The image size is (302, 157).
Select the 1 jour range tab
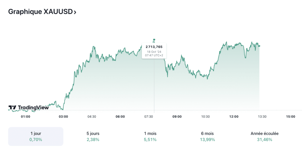pos(36,136)
